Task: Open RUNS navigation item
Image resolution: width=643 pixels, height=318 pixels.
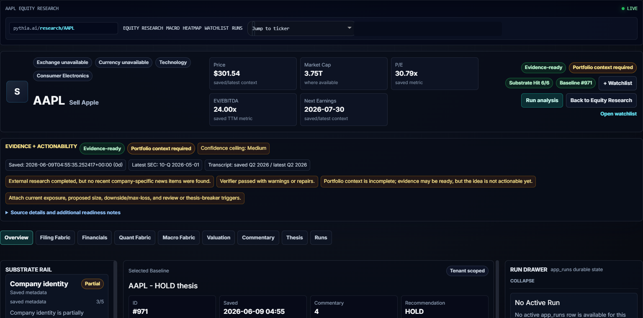Action: [x=237, y=28]
